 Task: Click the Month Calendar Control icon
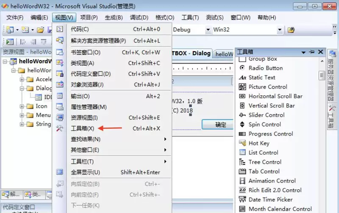click(x=242, y=209)
